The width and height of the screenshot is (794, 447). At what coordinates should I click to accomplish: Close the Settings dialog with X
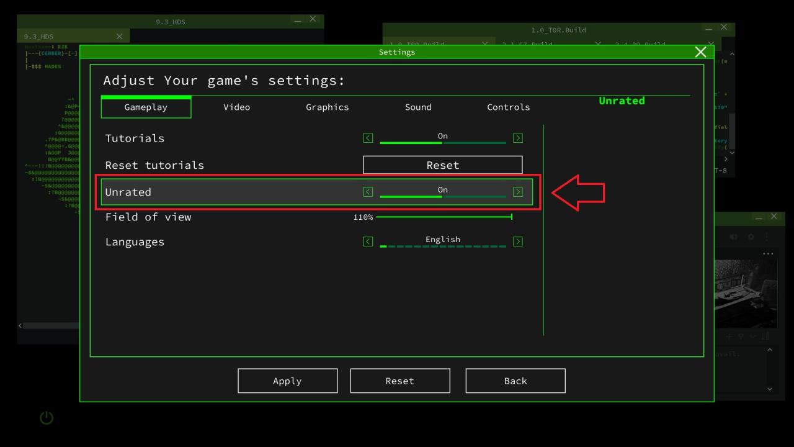[x=700, y=52]
